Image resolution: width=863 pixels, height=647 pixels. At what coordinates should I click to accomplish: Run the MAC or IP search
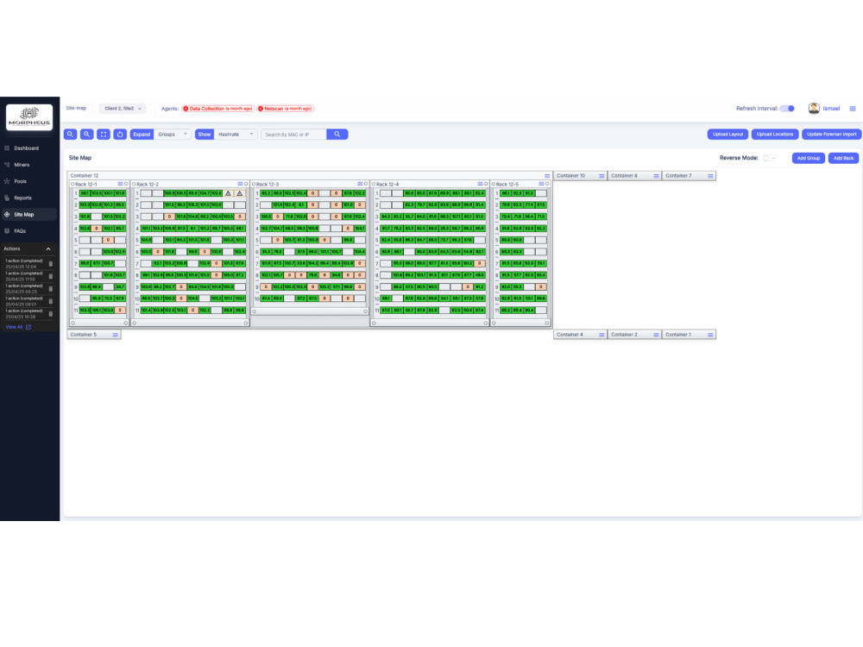pos(337,135)
